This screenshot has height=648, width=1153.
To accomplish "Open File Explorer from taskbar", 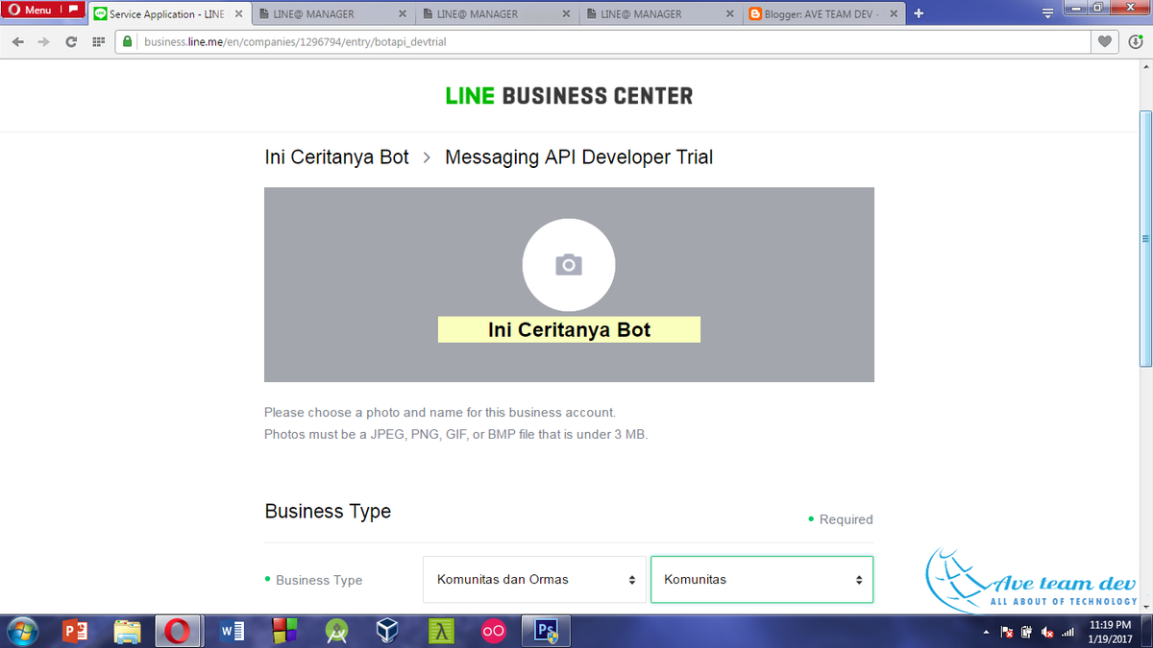I will (128, 632).
